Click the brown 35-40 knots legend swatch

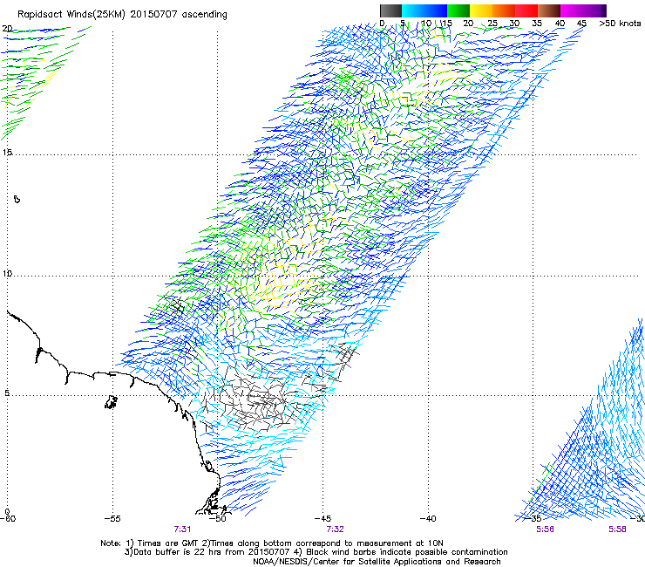click(549, 10)
